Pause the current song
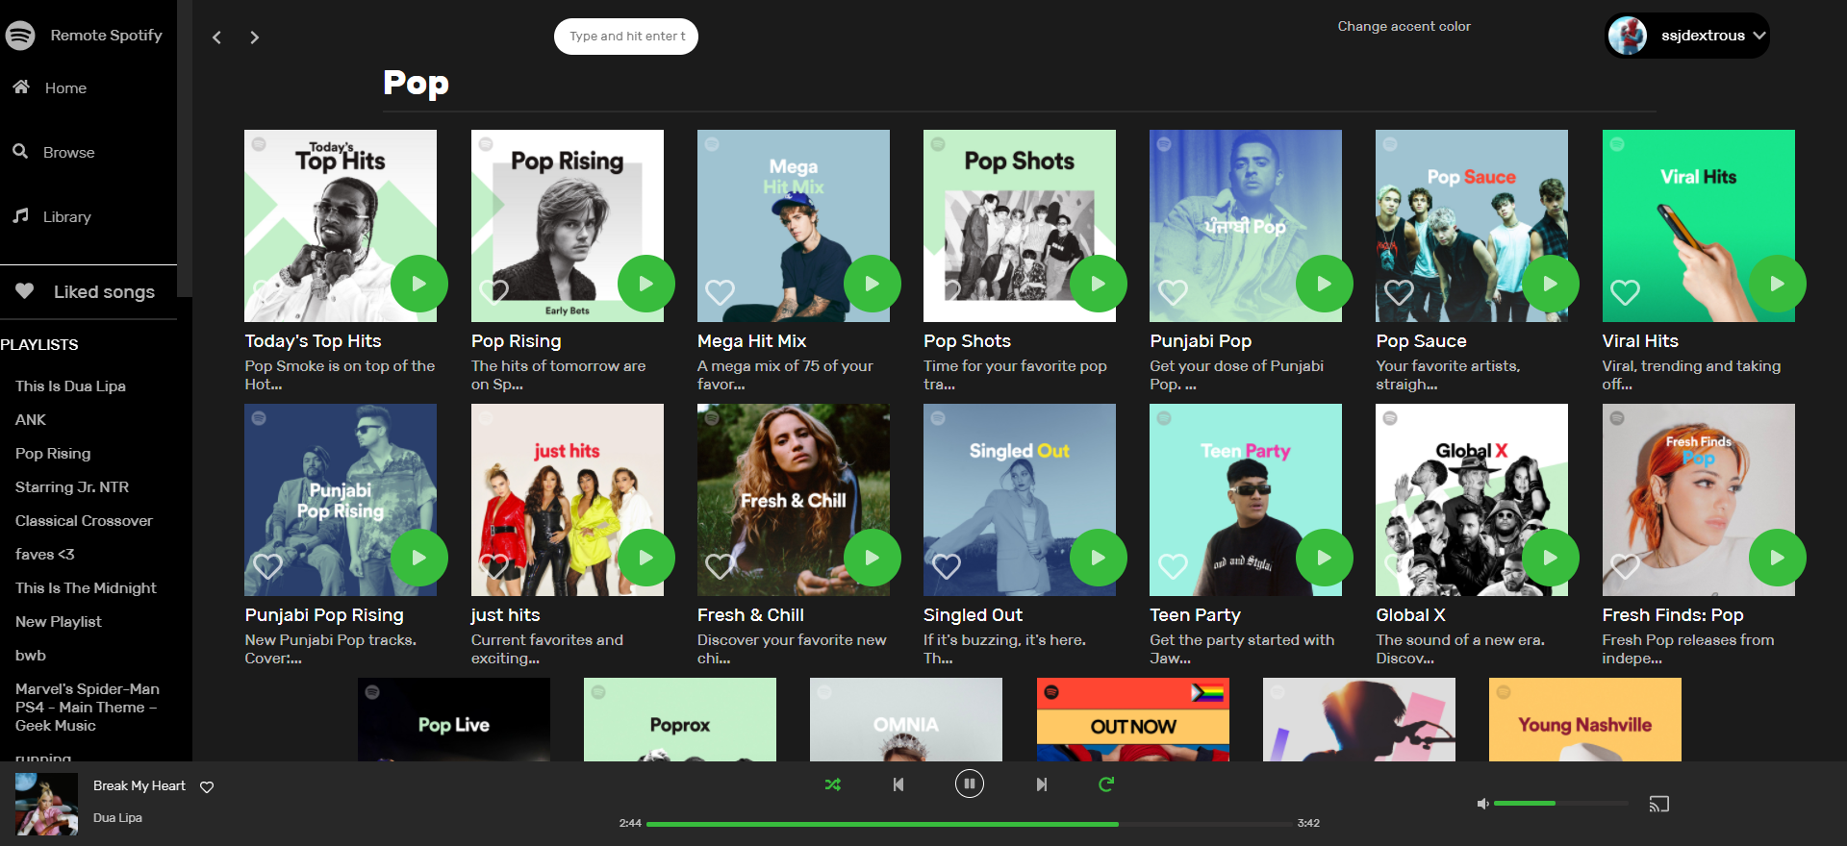The height and width of the screenshot is (846, 1847). [x=970, y=784]
